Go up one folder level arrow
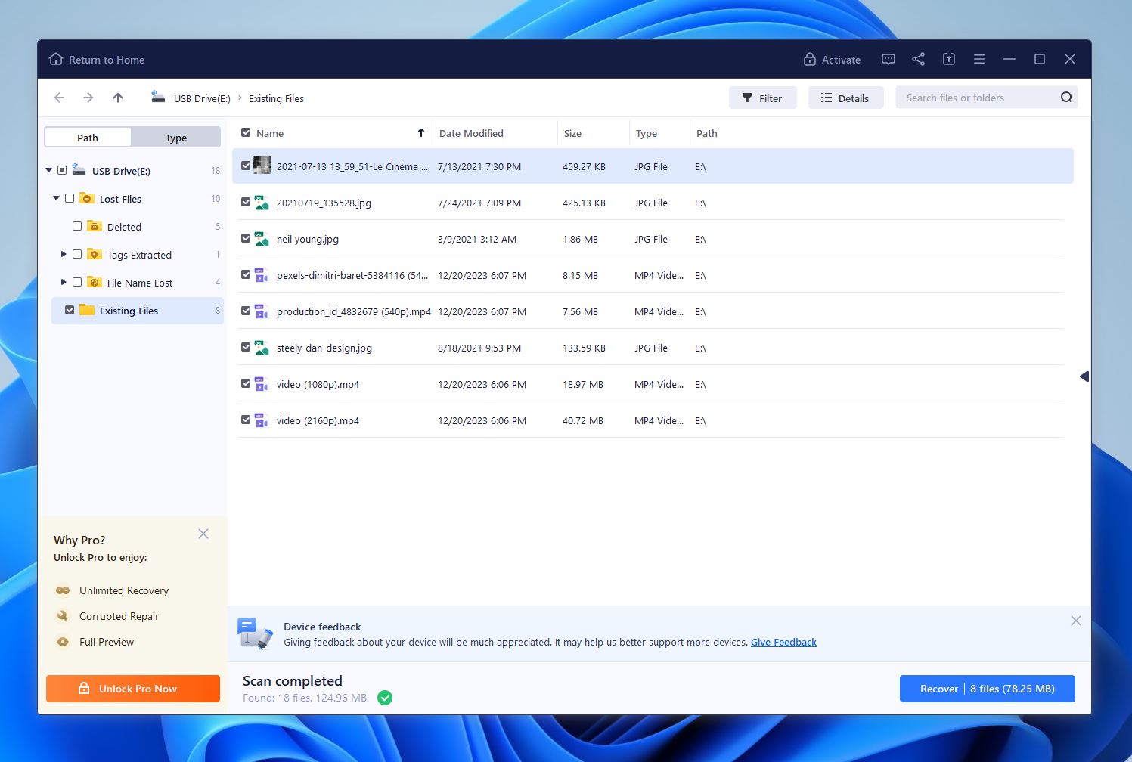Viewport: 1132px width, 762px height. coord(118,98)
